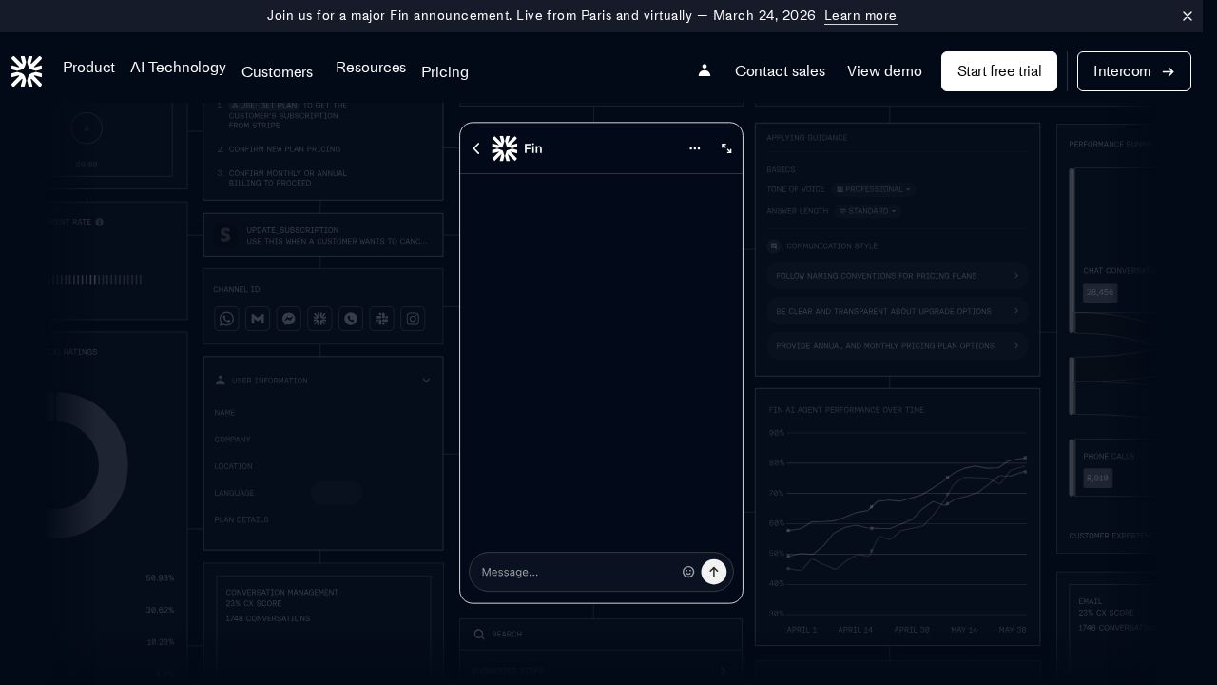1217x685 pixels.
Task: Click the Start free trial button
Action: [x=999, y=71]
